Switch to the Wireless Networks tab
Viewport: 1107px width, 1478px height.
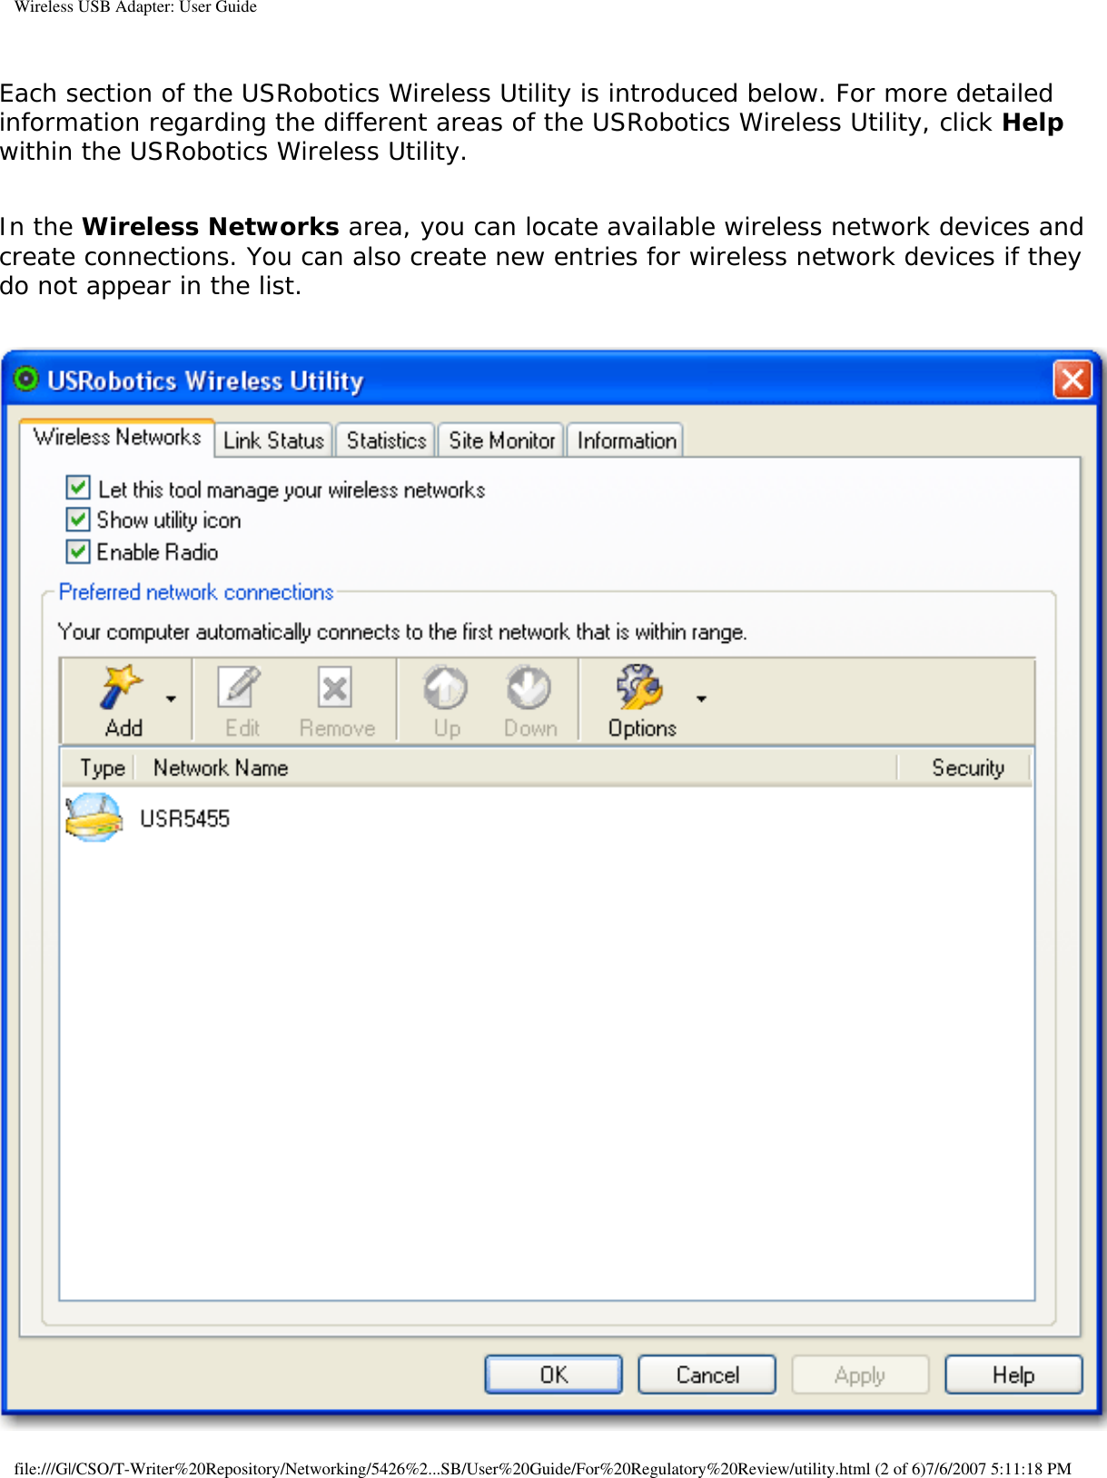[x=117, y=438]
